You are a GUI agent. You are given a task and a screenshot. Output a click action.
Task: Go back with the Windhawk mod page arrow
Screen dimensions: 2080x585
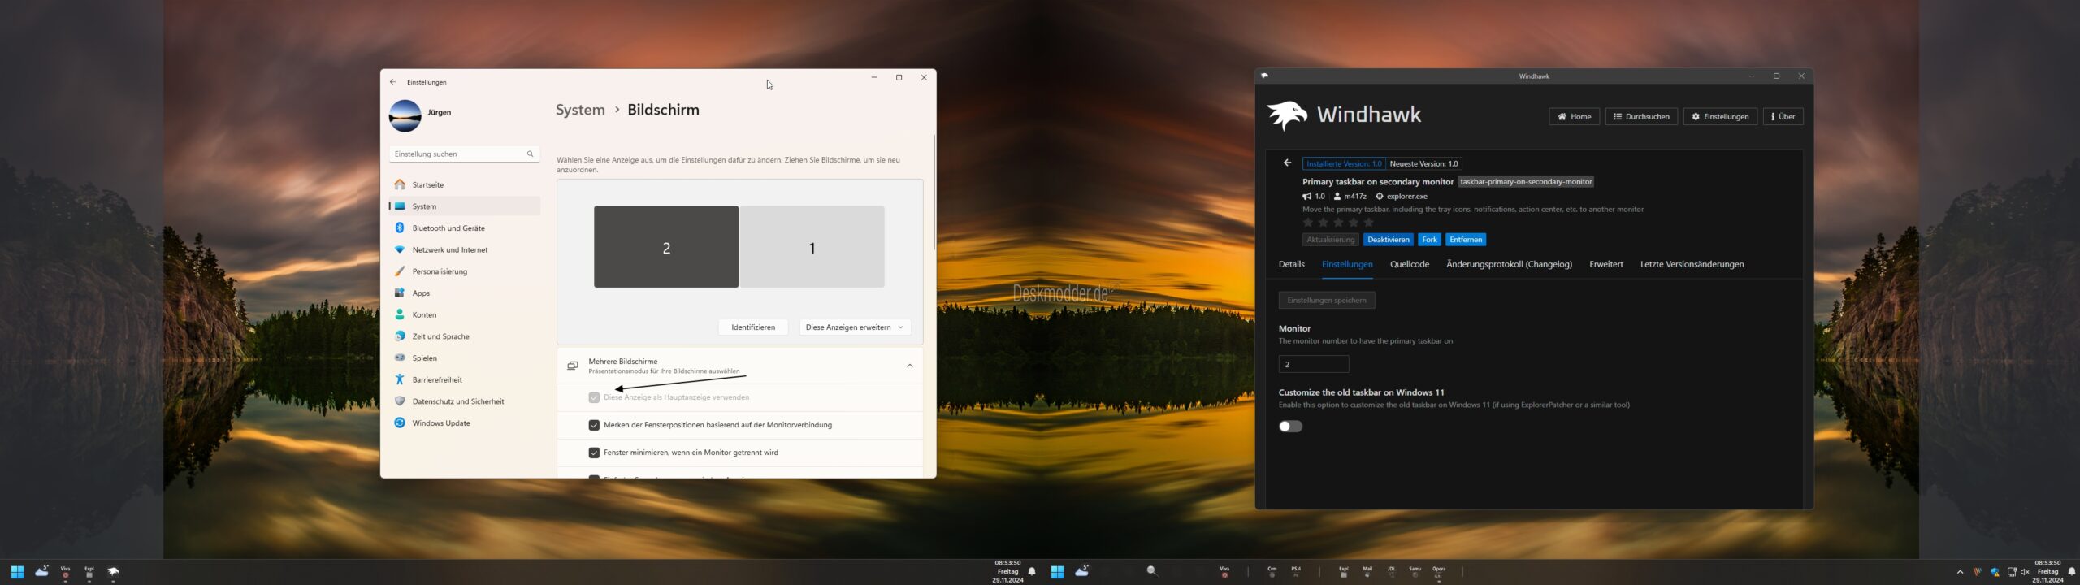click(1287, 163)
